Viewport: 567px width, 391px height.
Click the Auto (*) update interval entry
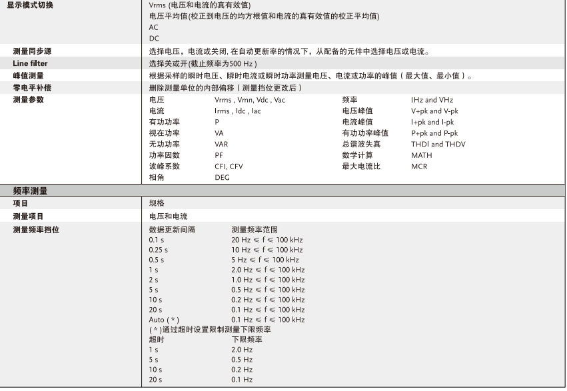coord(165,320)
